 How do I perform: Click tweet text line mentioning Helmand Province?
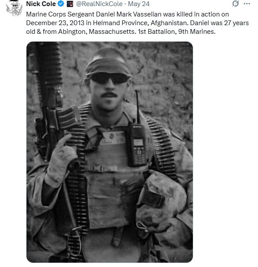click(137, 23)
